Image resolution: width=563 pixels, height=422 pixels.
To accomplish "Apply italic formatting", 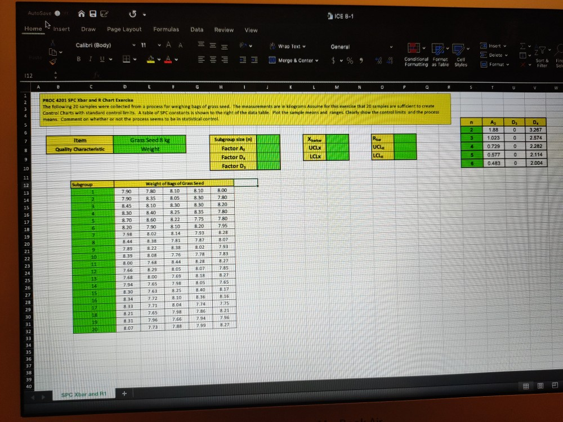I will pos(91,59).
